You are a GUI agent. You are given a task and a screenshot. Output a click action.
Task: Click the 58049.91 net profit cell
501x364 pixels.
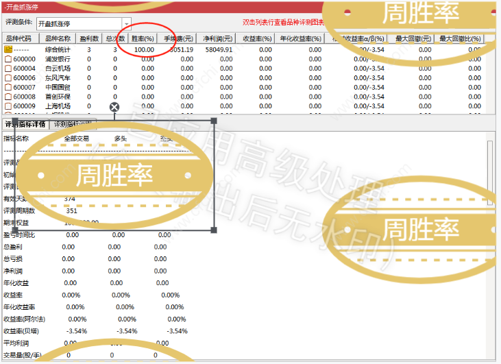click(219, 50)
